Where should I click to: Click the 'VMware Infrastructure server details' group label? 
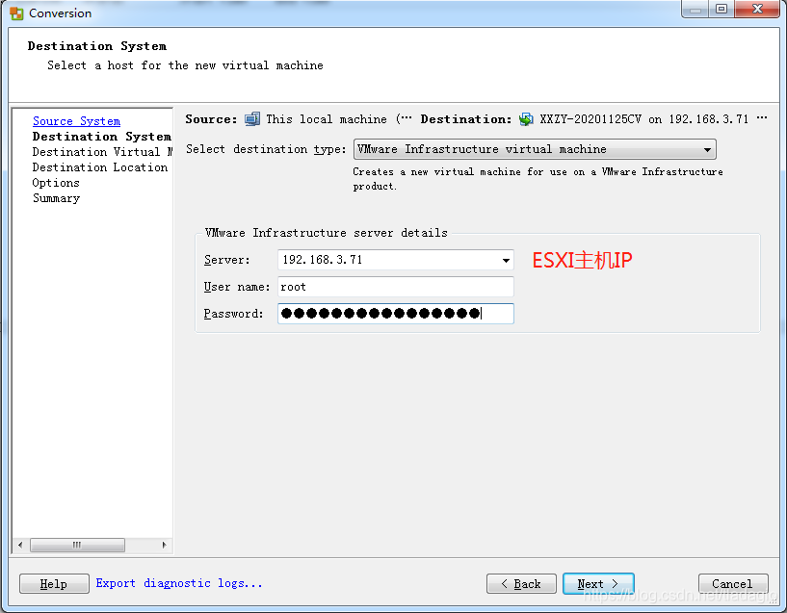click(327, 233)
